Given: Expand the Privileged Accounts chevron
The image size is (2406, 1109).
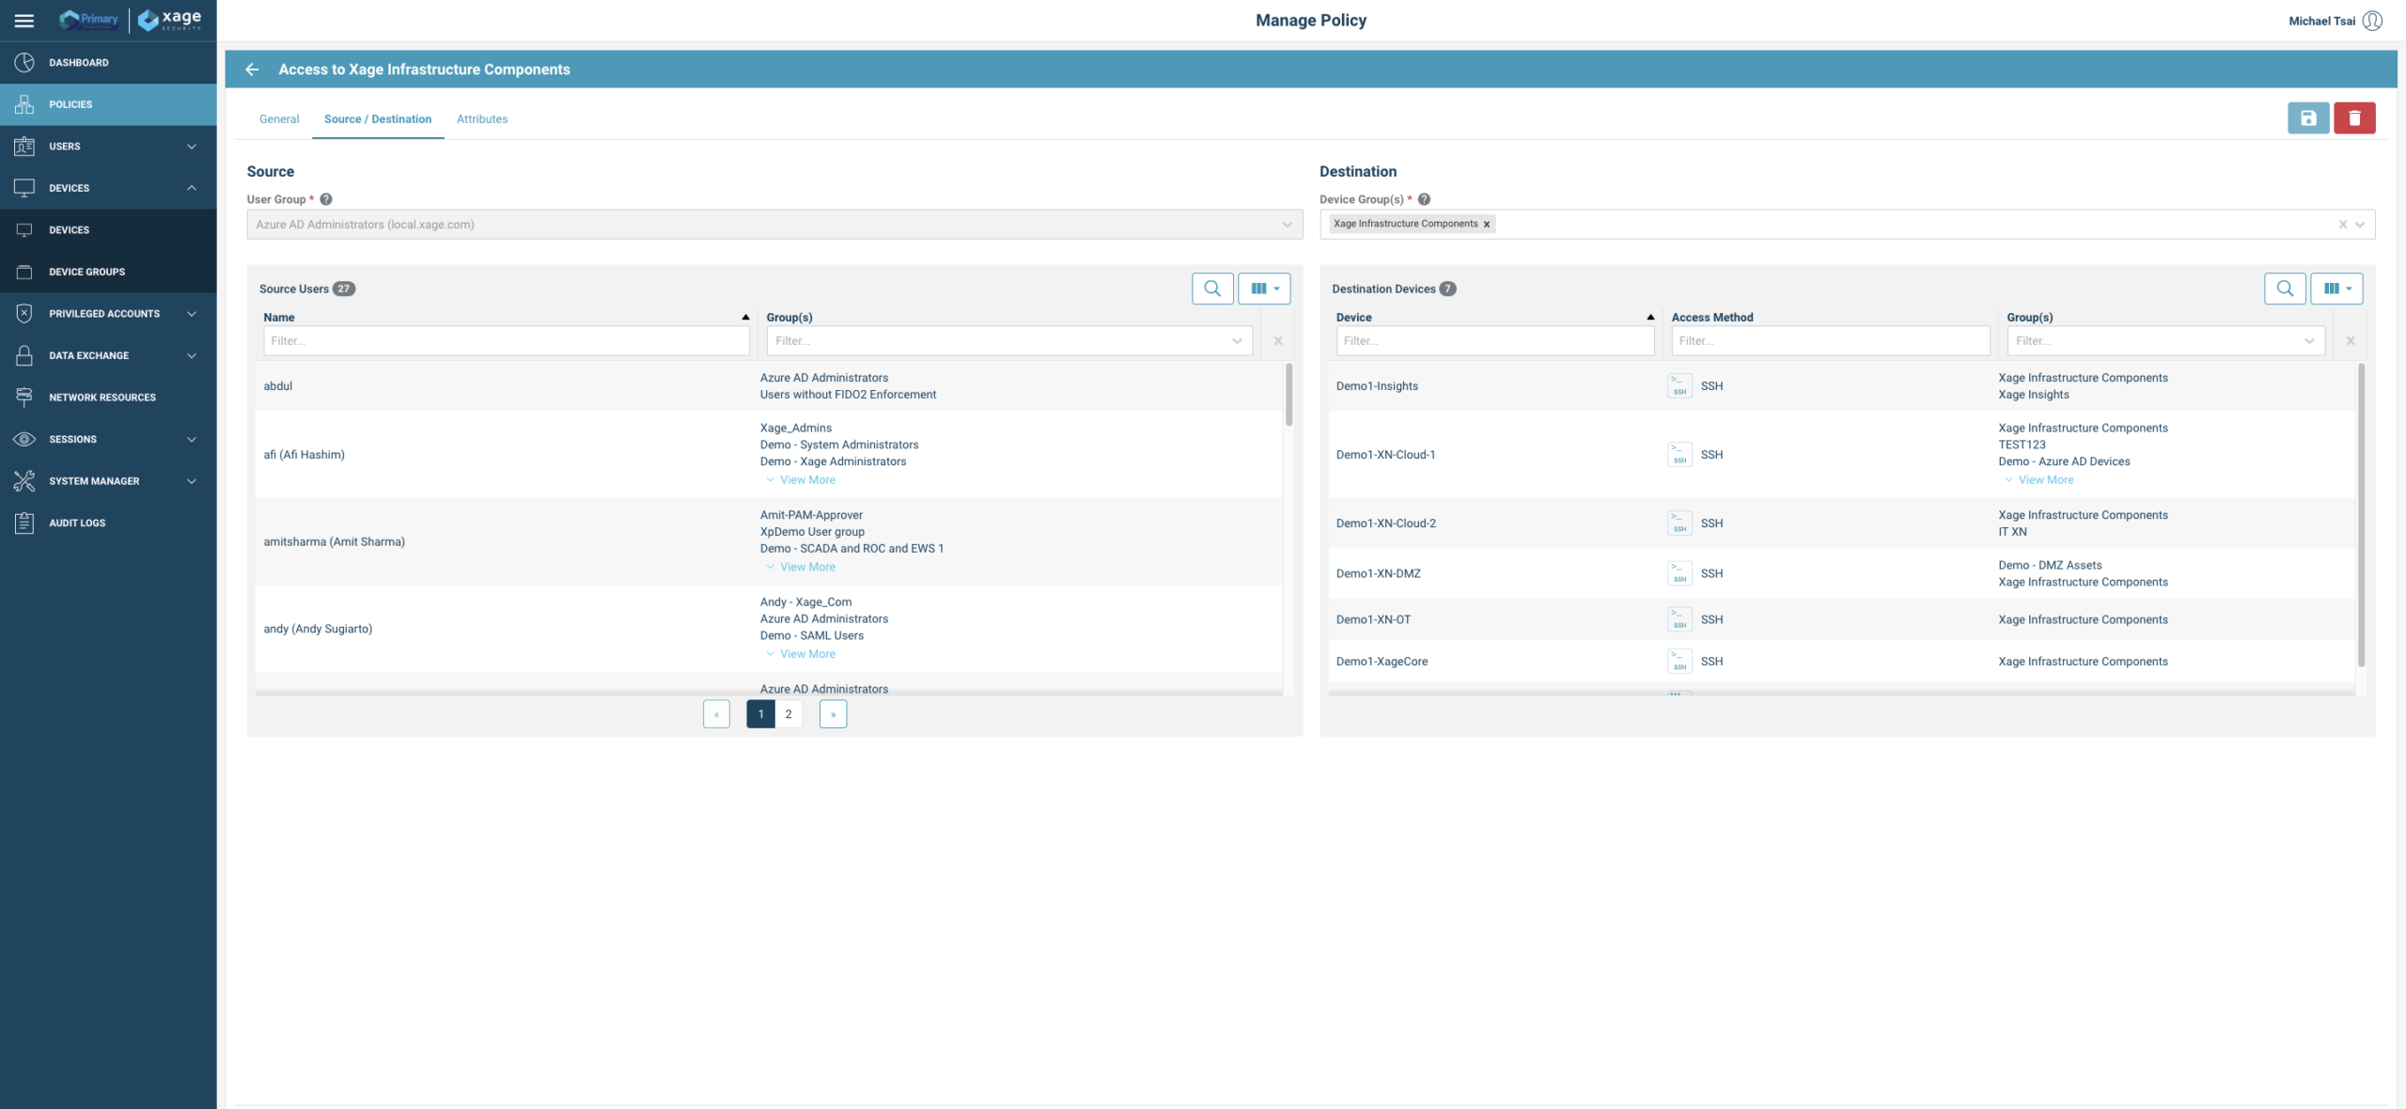Looking at the screenshot, I should click(x=192, y=314).
